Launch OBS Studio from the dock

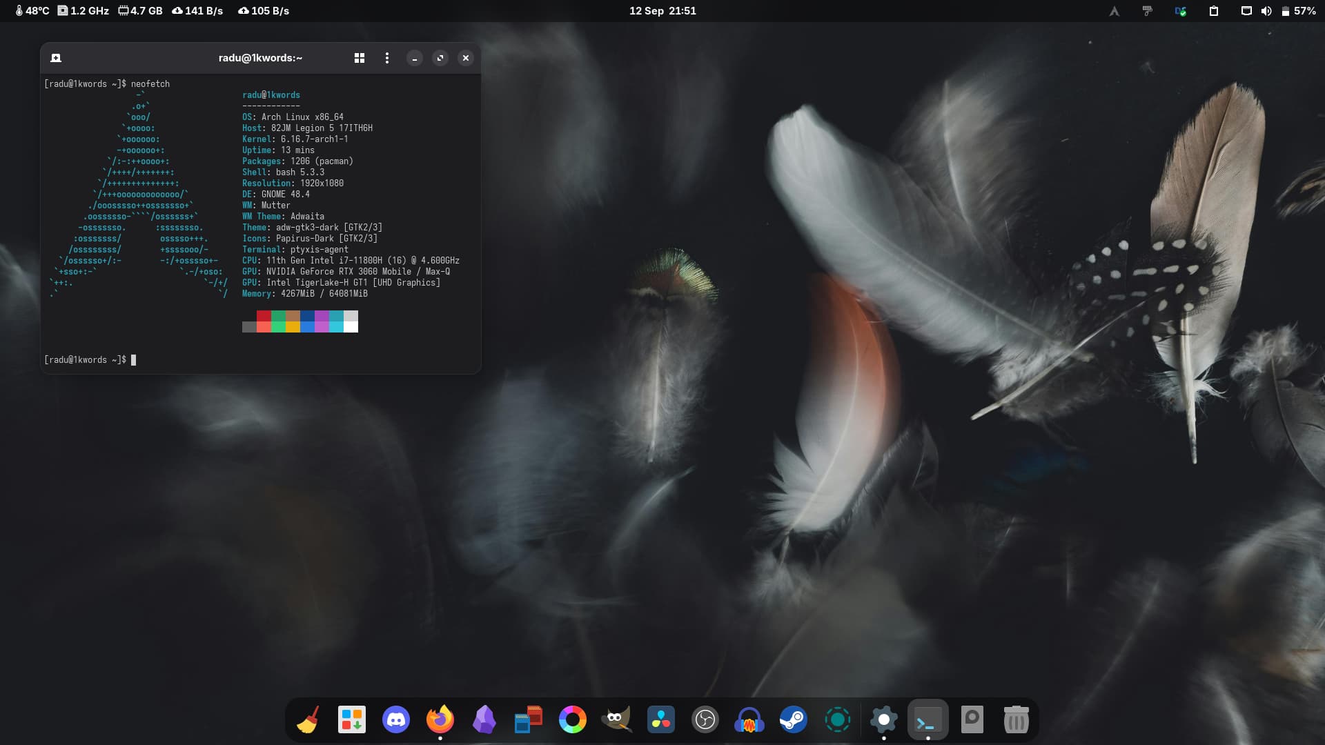(705, 720)
